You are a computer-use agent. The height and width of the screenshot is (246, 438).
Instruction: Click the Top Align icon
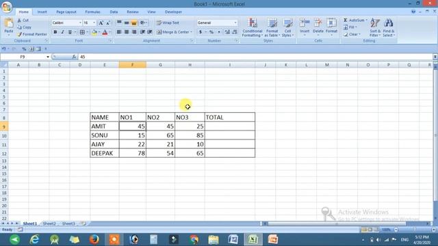(119, 23)
